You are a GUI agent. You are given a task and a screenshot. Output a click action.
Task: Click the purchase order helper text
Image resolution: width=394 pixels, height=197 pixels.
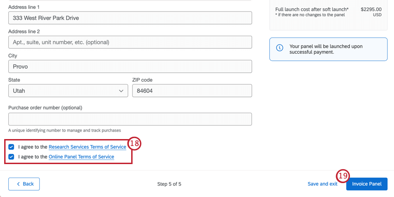click(64, 130)
